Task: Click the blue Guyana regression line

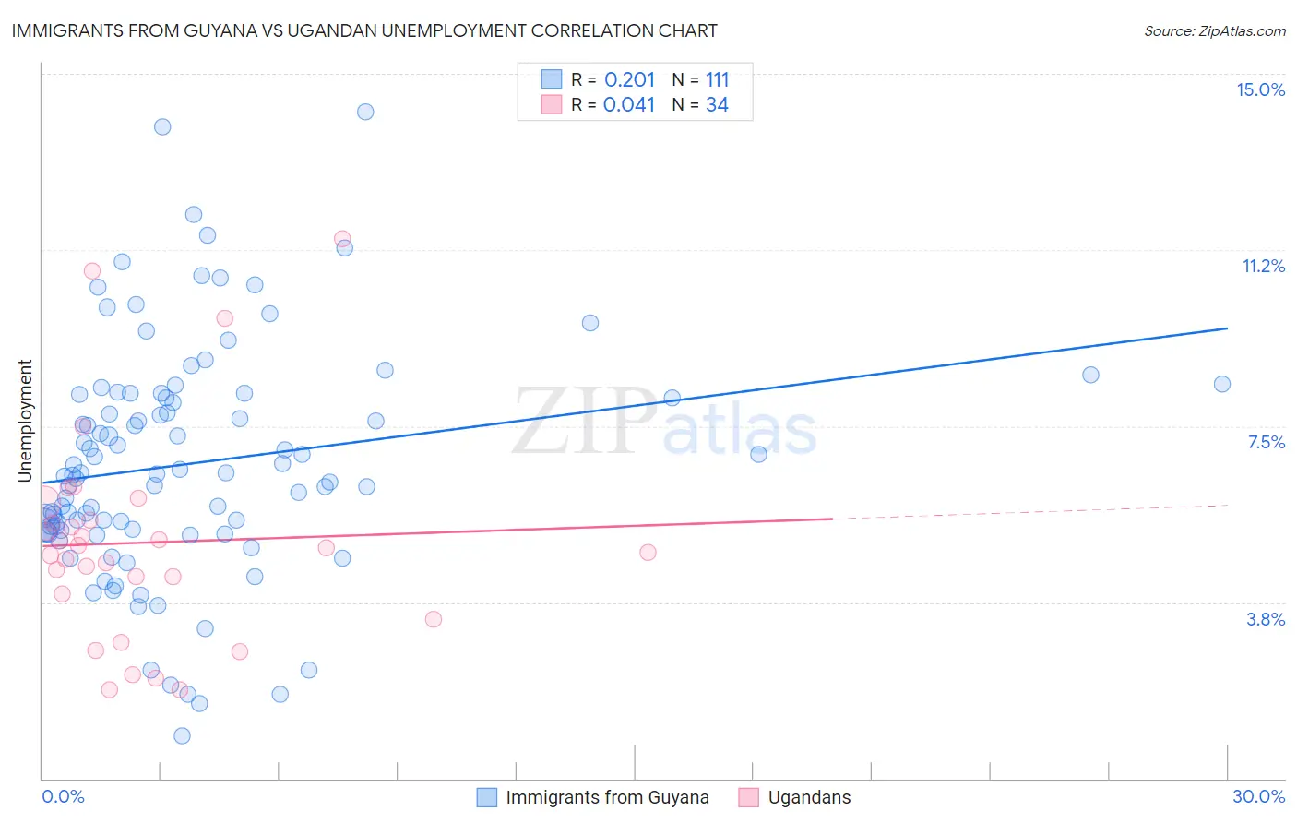Action: tap(635, 405)
